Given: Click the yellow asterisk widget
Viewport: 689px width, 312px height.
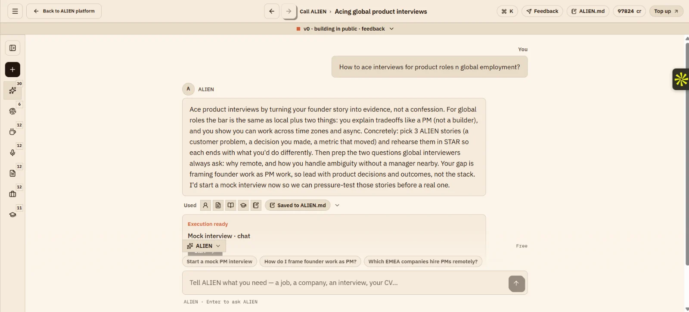Looking at the screenshot, I should tap(681, 79).
